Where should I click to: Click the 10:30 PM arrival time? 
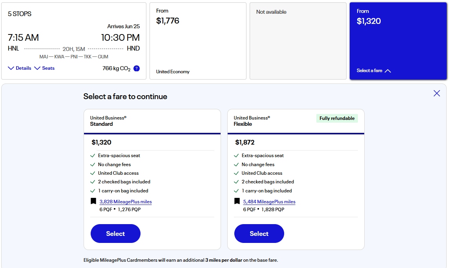[120, 38]
